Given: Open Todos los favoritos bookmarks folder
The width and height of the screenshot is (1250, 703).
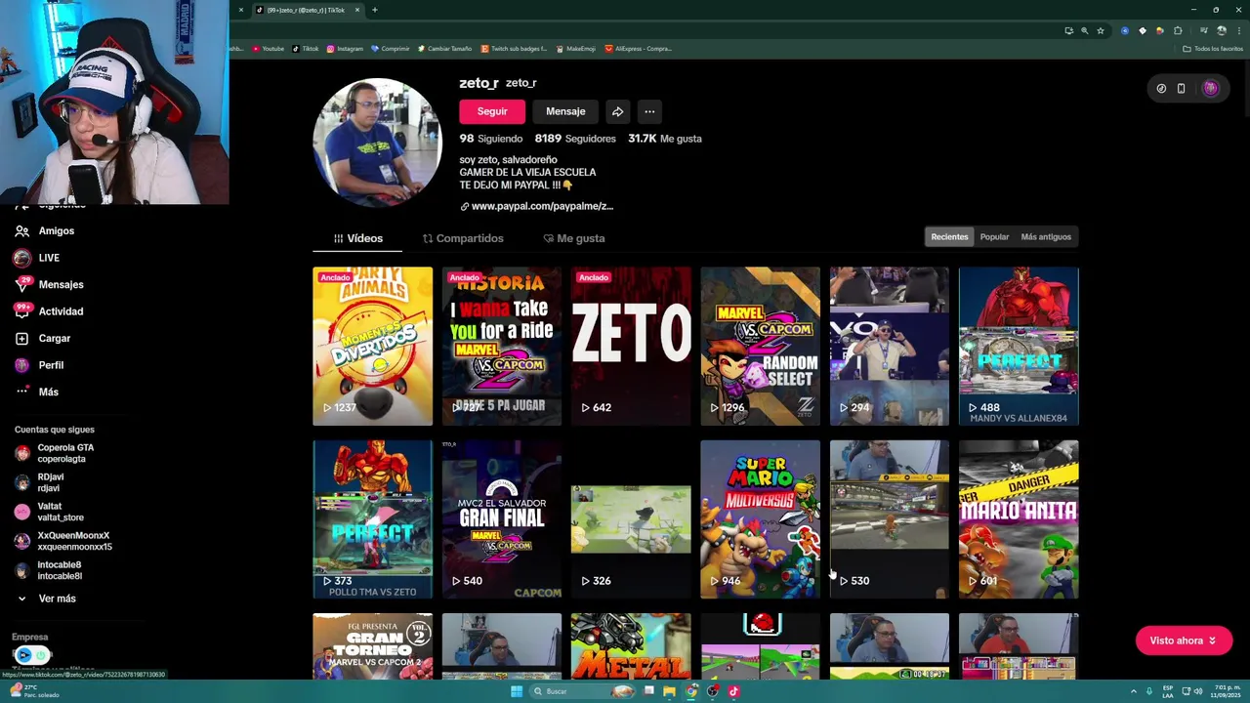Looking at the screenshot, I should pos(1213,48).
